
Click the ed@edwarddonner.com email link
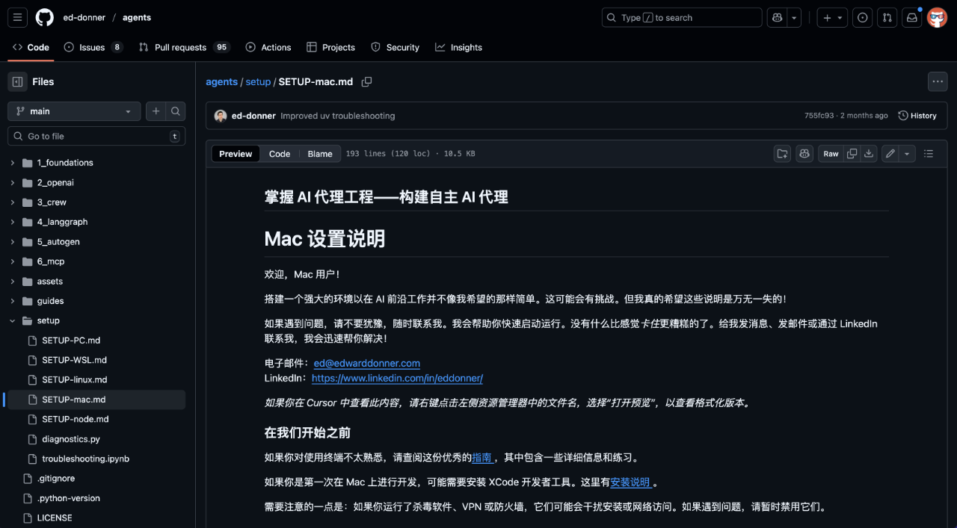click(366, 363)
